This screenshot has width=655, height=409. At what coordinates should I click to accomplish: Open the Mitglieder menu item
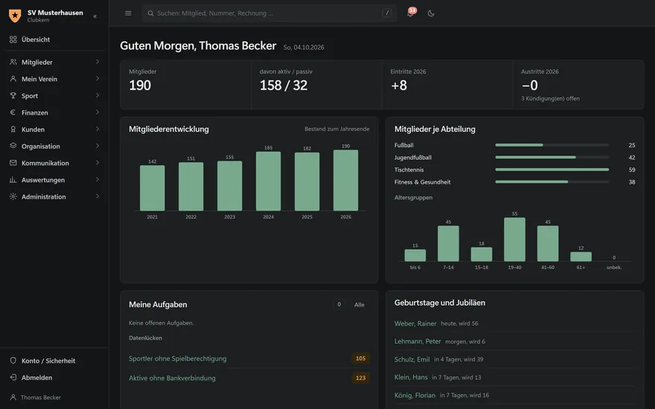(54, 62)
